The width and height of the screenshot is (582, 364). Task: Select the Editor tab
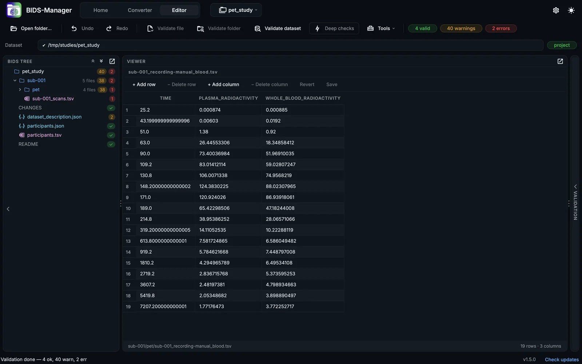(179, 10)
